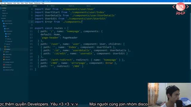Expand the assets folder
Image resolution: width=191 pixels, height=107 pixels.
[x=5, y=29]
